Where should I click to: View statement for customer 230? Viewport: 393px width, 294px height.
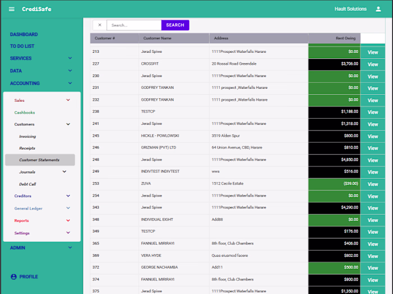(x=373, y=76)
